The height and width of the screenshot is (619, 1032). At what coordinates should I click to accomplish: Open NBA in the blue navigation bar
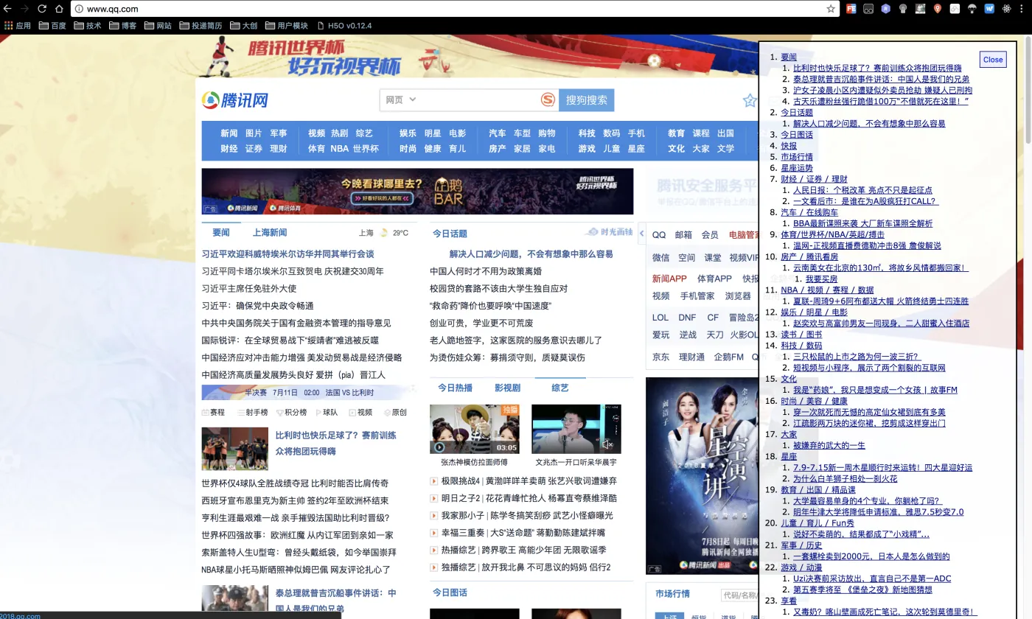coord(339,148)
